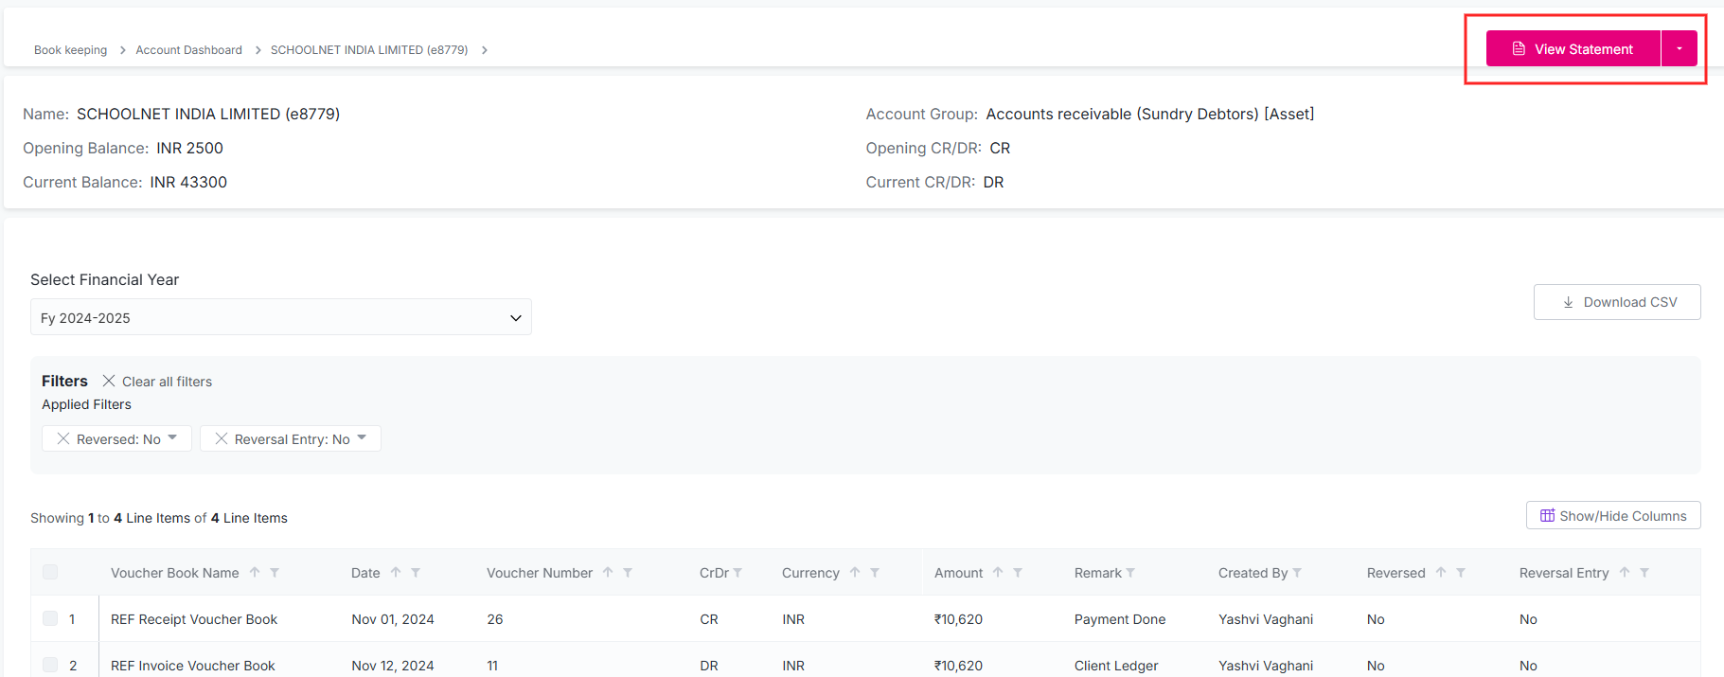
Task: Select the 'Nov 12, 2024' date cell
Action: click(x=393, y=666)
